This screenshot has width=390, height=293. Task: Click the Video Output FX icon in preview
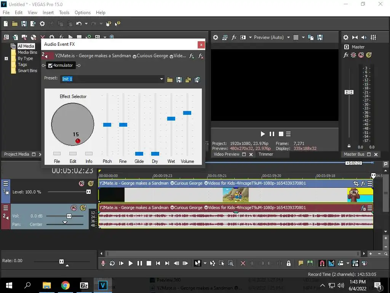coord(234,38)
